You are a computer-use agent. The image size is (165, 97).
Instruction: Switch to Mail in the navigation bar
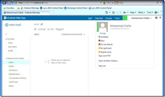pyautogui.click(x=90, y=18)
